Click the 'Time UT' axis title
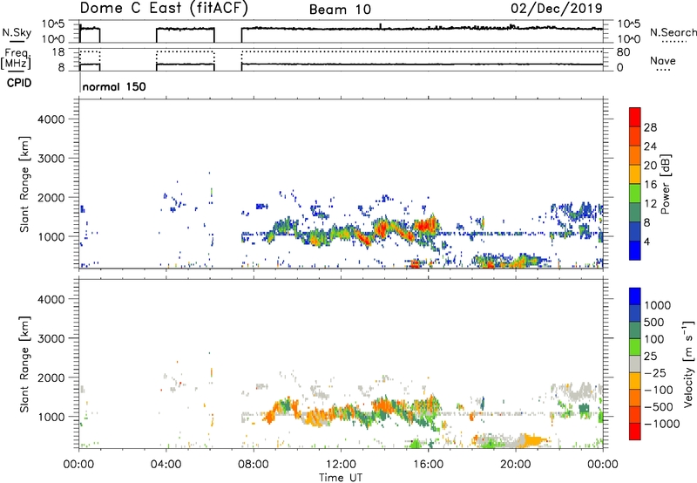Viewport: 697px width, 483px height. pos(341,478)
